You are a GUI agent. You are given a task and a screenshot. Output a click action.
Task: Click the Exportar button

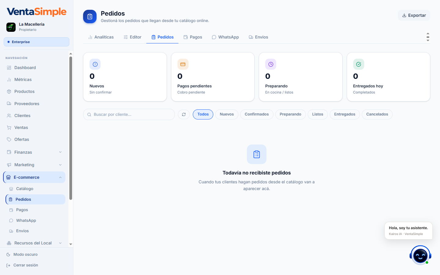point(414,15)
